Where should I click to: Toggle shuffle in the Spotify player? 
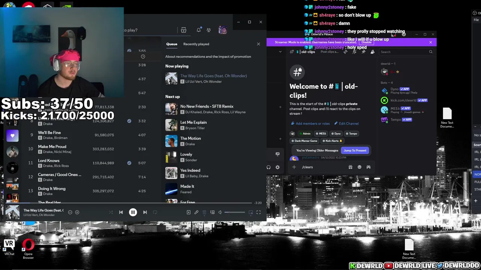click(x=111, y=212)
